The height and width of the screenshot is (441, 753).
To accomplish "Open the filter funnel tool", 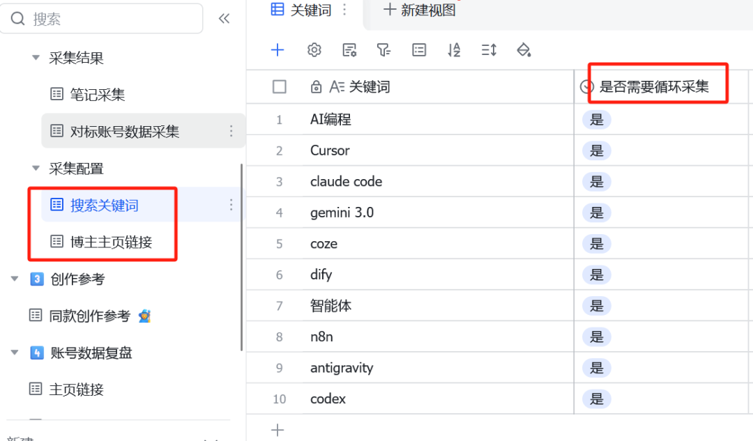I will [x=383, y=50].
